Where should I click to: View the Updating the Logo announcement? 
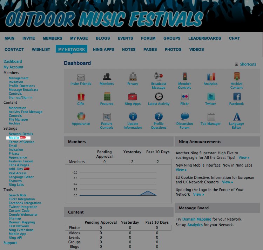198,194
